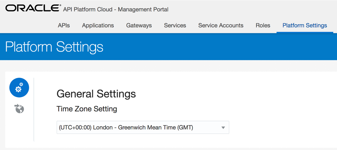Expand the time zone dropdown arrow
The image size is (337, 150).
(223, 128)
